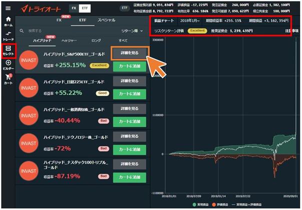Click INVAST logo of ナスダック100トリプル strategy

point(29,171)
